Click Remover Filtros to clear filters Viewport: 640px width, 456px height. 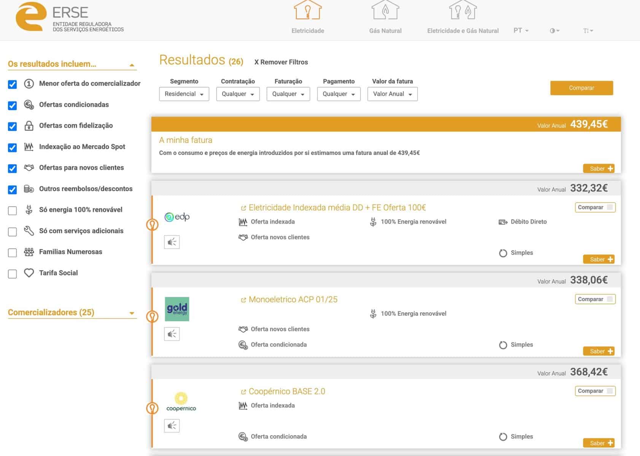(281, 62)
